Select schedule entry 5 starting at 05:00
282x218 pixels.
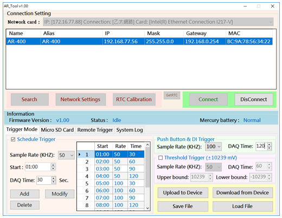[111, 183]
